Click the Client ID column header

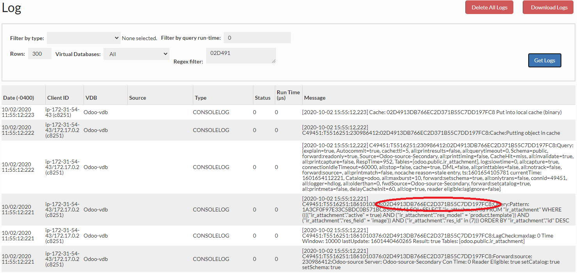tap(58, 98)
